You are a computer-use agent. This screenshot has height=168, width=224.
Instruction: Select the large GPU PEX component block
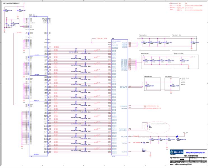pos(120,97)
